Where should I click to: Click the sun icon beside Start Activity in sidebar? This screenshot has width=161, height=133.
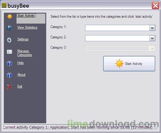10,17
